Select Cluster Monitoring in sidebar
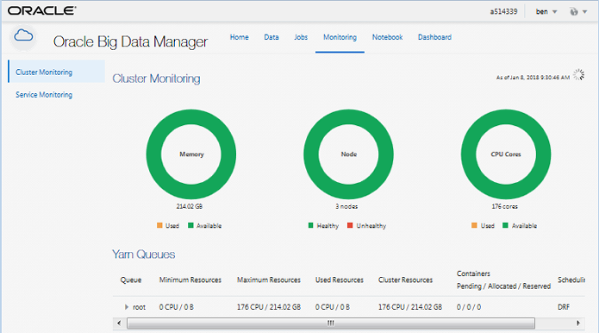This screenshot has width=599, height=333. click(57, 72)
